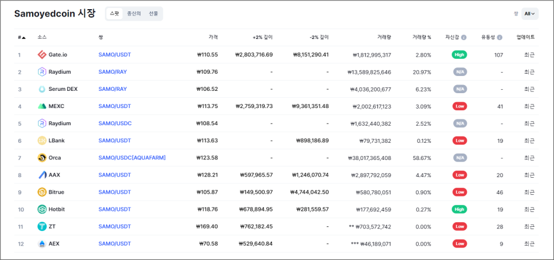This screenshot has height=260, width=554.
Task: Click the N/A badge on Serum DEX row
Action: coord(460,89)
